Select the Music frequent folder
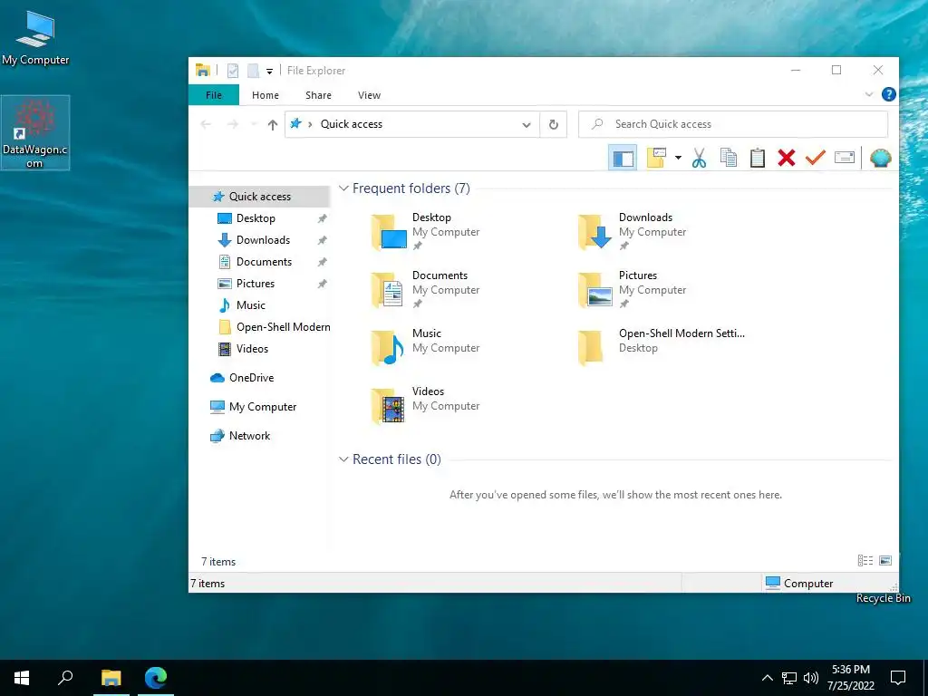Viewport: 928px width, 696px height. (427, 347)
